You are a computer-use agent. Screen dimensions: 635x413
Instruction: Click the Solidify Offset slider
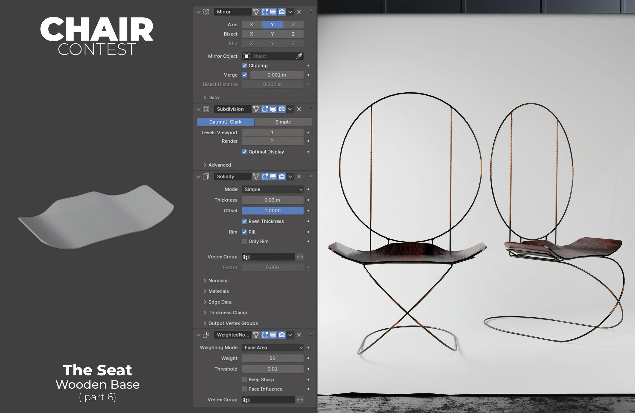[273, 211]
